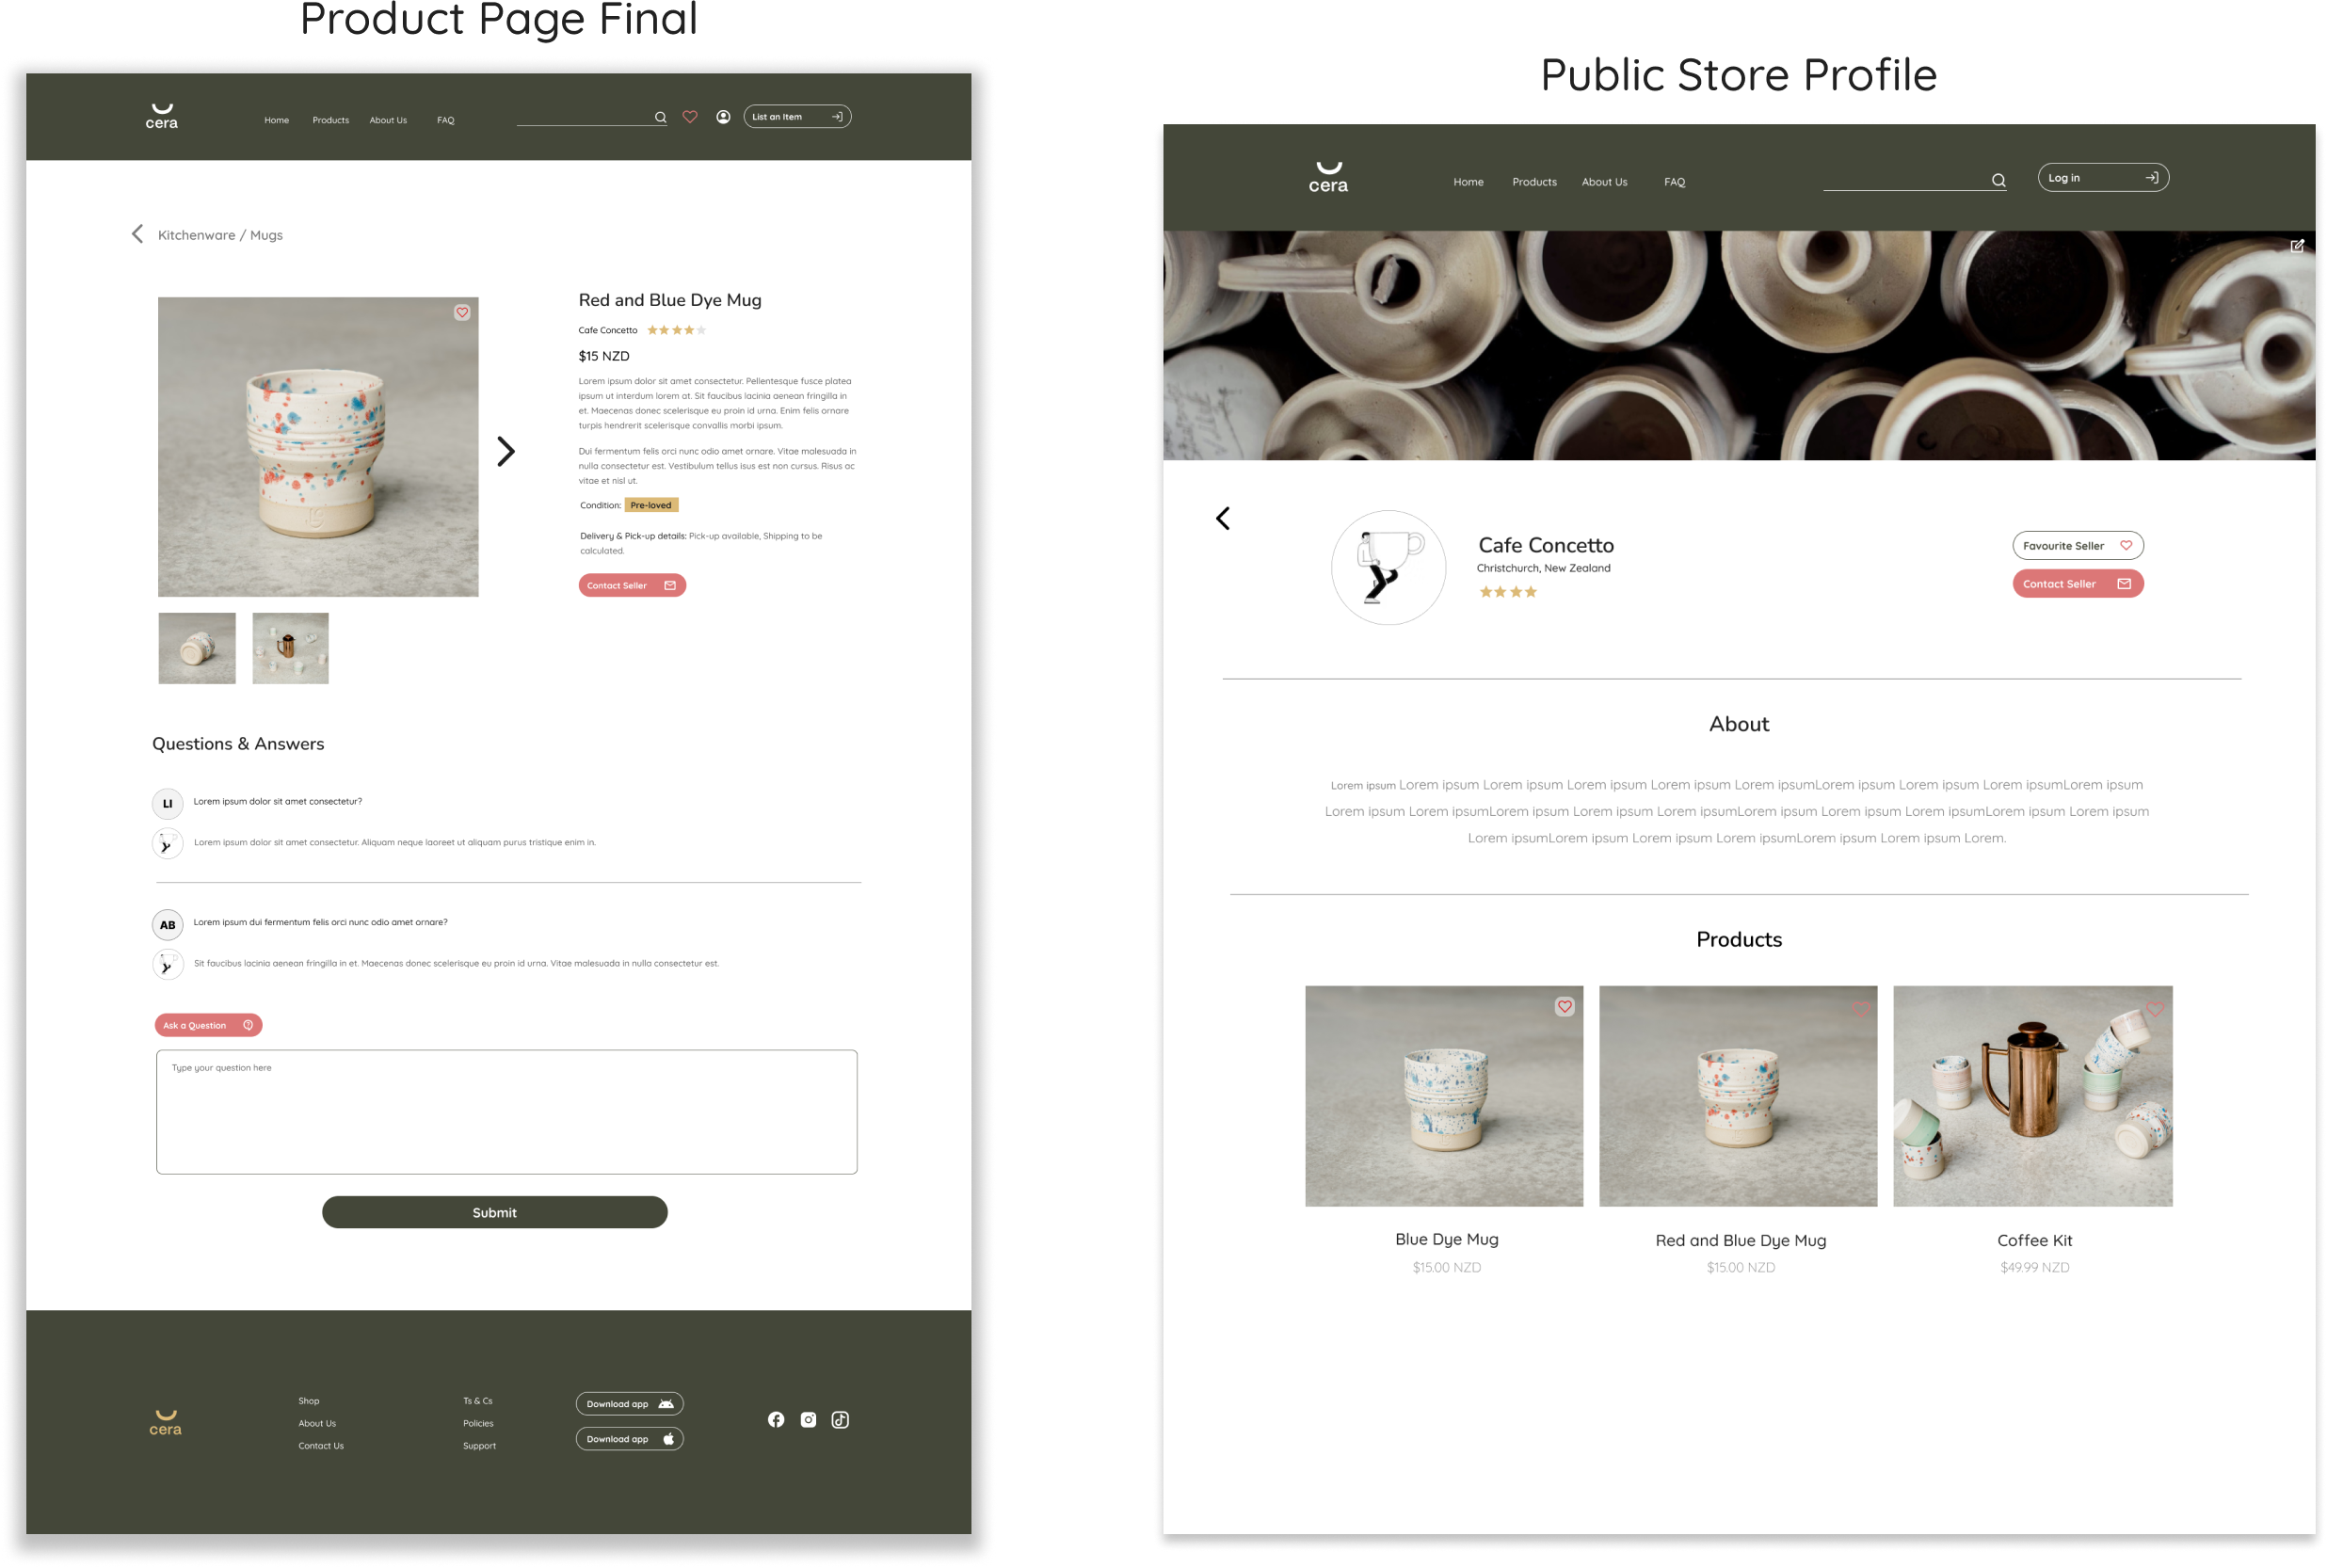Toggle Favourite Seller button

(x=2077, y=546)
